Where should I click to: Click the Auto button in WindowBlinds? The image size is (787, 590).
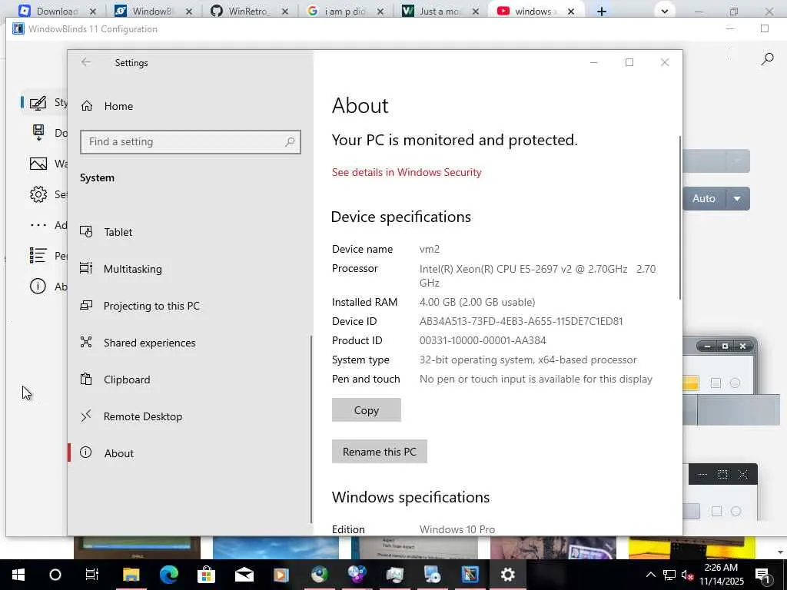click(x=704, y=199)
